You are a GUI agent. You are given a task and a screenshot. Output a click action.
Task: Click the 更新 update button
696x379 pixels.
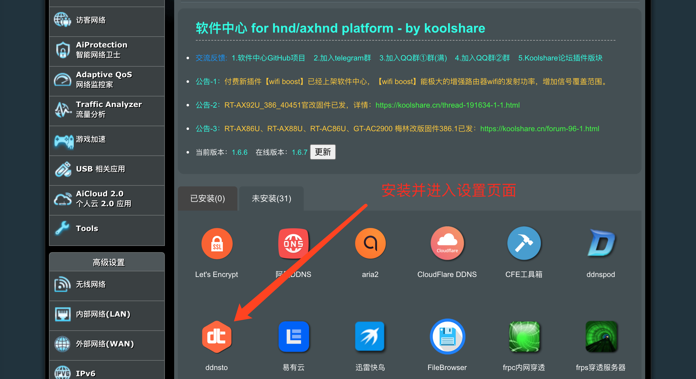click(x=323, y=152)
